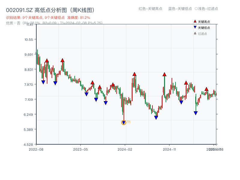
Task: Click the 10.55 y-axis tick label
Action: (x=28, y=40)
